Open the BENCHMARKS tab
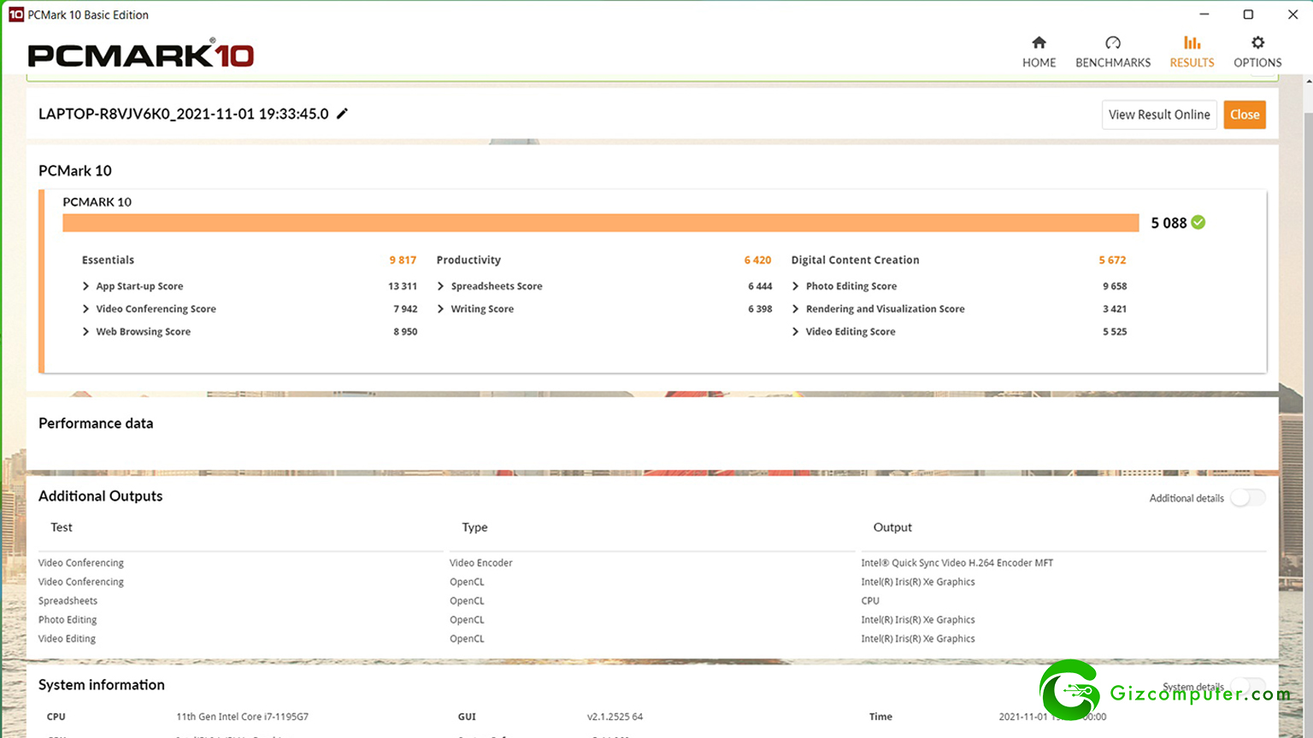 1113,52
